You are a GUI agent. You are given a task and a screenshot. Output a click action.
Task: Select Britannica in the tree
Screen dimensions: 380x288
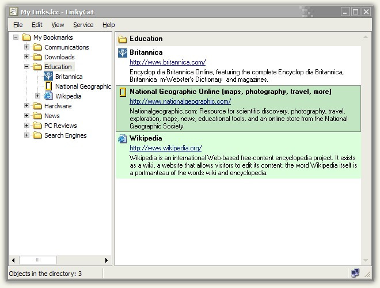[x=69, y=77]
